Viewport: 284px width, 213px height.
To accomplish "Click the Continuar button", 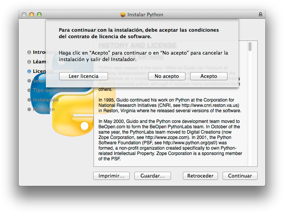I will coord(240,176).
